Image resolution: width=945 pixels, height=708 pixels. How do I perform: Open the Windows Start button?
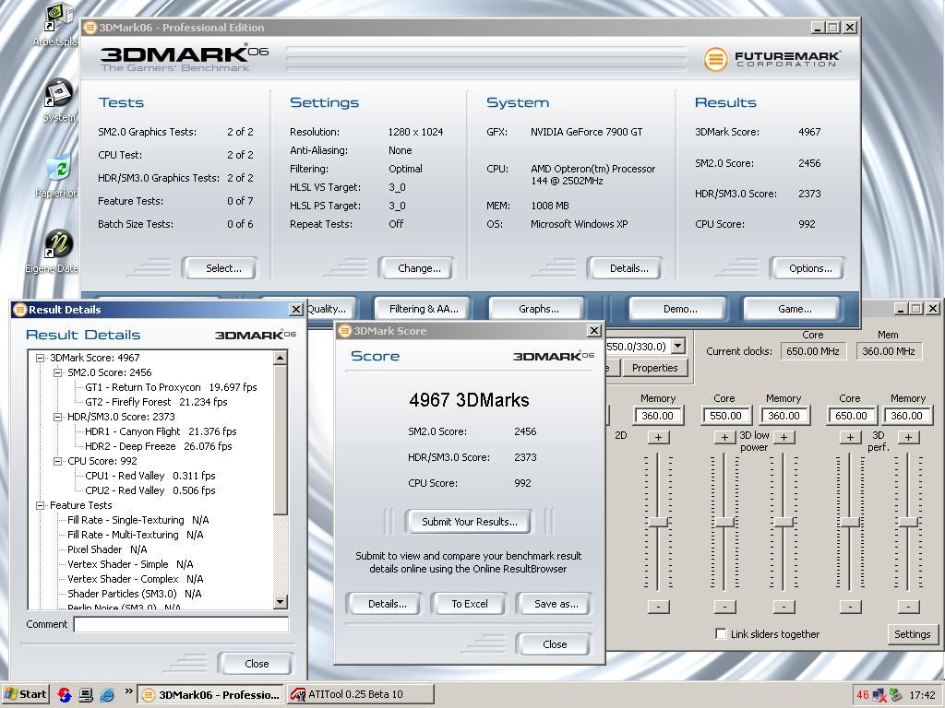coord(25,694)
